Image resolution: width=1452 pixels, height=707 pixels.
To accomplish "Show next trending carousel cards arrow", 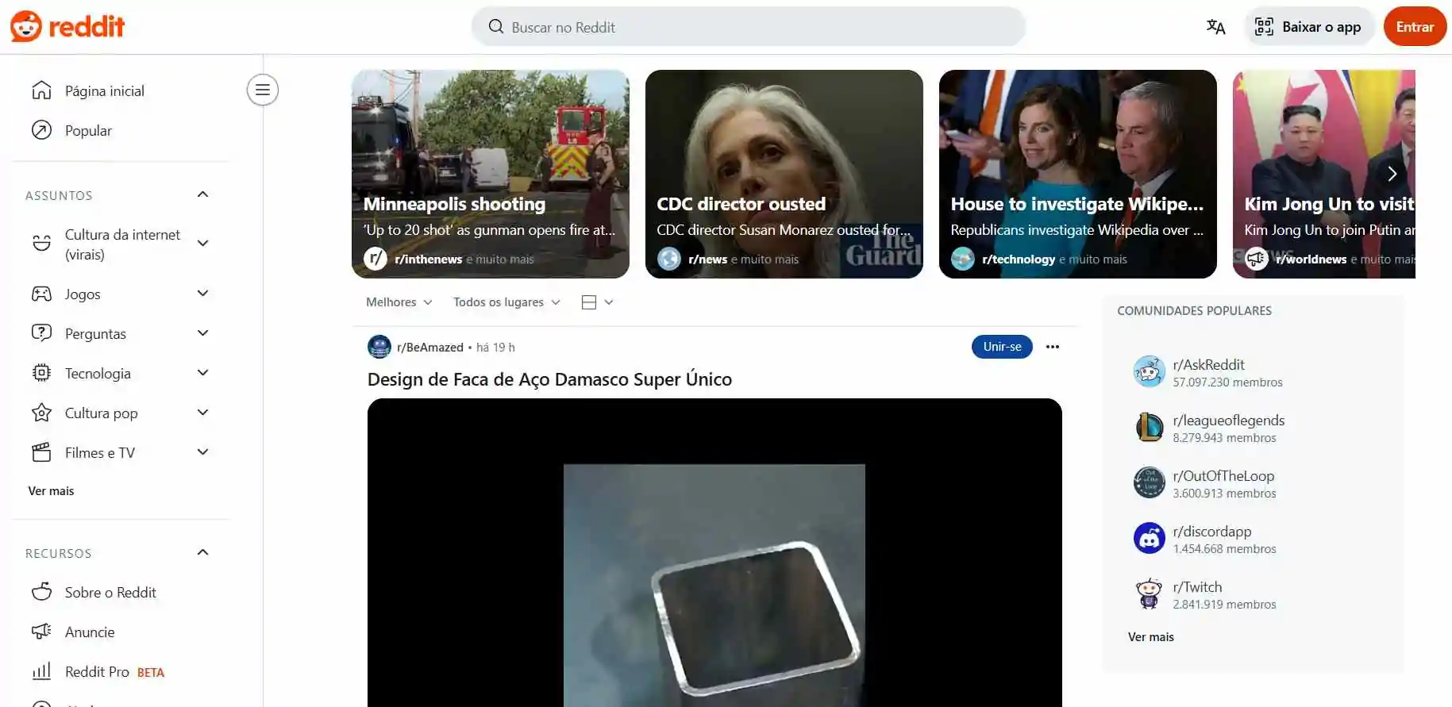I will tap(1391, 174).
